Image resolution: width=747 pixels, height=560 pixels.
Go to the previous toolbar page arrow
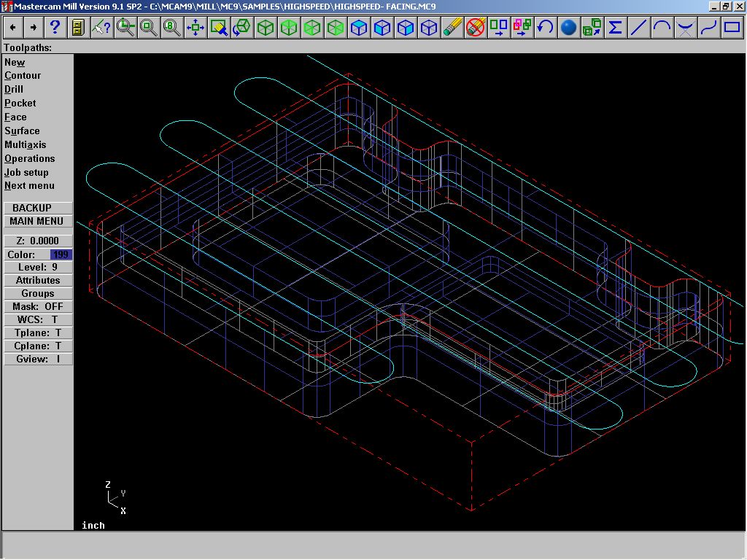13,28
